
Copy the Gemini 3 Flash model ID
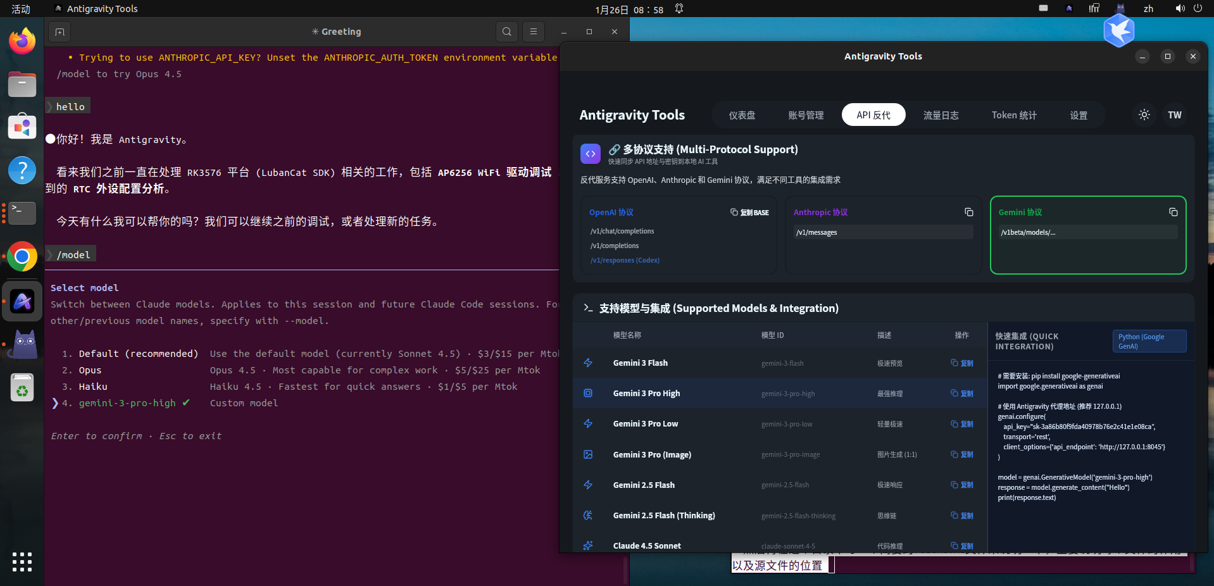[962, 363]
